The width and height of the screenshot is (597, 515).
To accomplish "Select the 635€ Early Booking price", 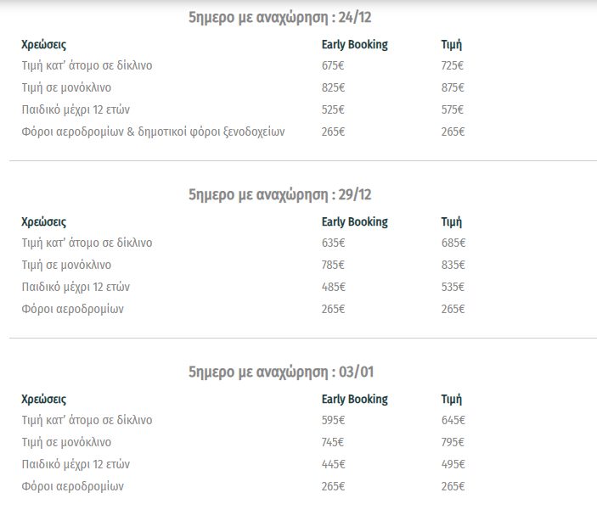I will tap(334, 243).
